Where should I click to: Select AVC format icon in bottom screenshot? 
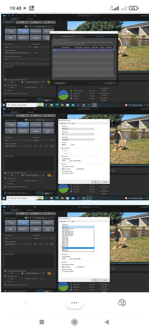(x=10, y=223)
